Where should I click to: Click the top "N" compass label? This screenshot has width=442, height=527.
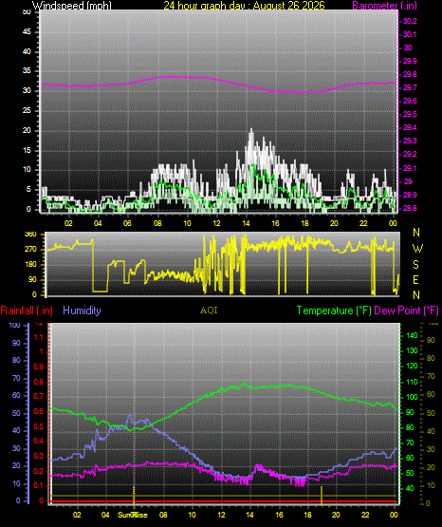click(416, 233)
